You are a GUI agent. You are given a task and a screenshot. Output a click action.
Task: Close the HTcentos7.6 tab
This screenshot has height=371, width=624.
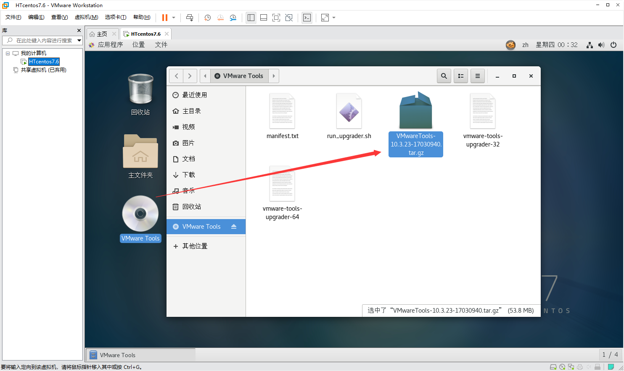[167, 34]
